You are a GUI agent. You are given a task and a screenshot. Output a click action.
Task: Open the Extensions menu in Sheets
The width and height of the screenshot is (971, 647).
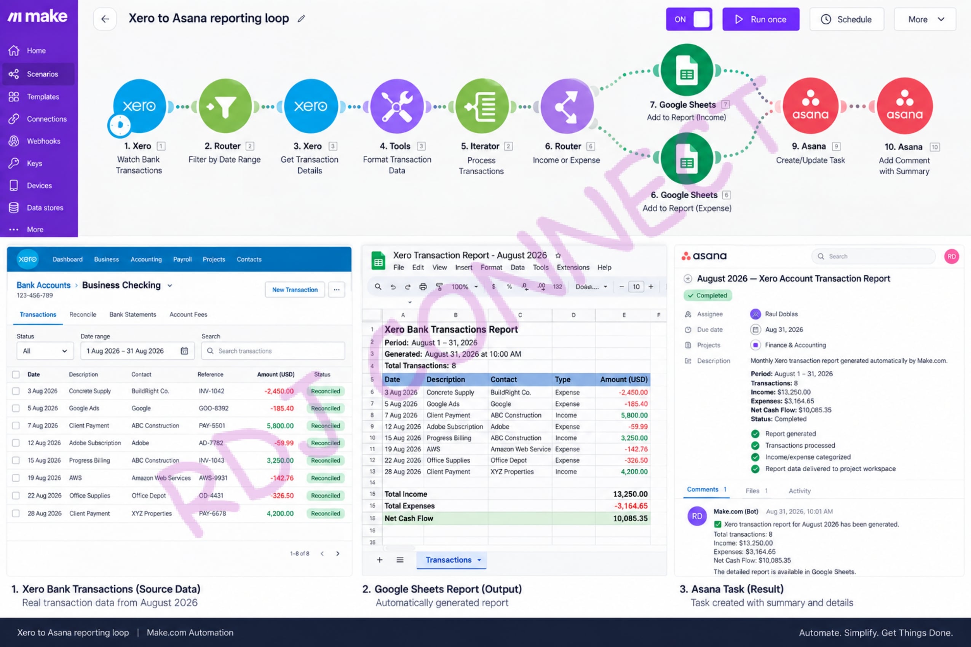(x=573, y=268)
